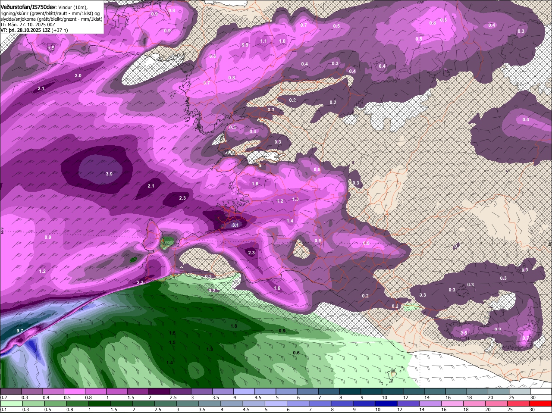Click the lower legend swatch for 7–8 mm
Image resolution: width=552 pixels, height=413 pixels.
coord(320,404)
